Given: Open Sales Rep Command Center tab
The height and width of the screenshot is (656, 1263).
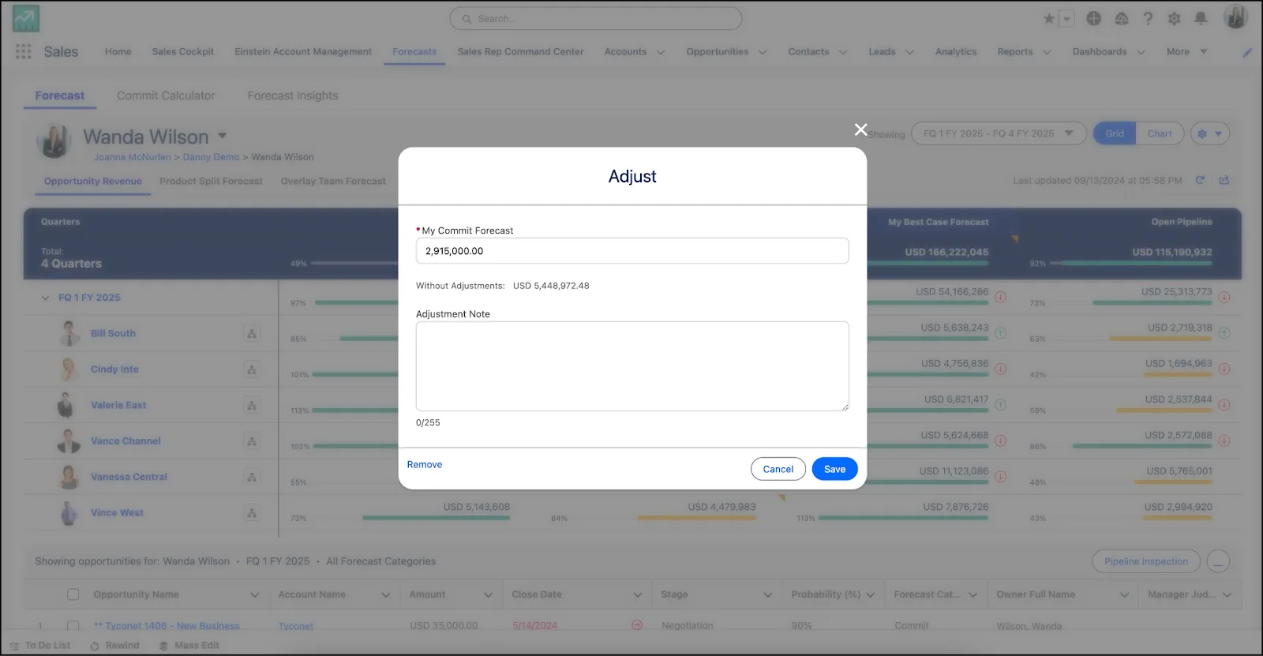Looking at the screenshot, I should (521, 51).
